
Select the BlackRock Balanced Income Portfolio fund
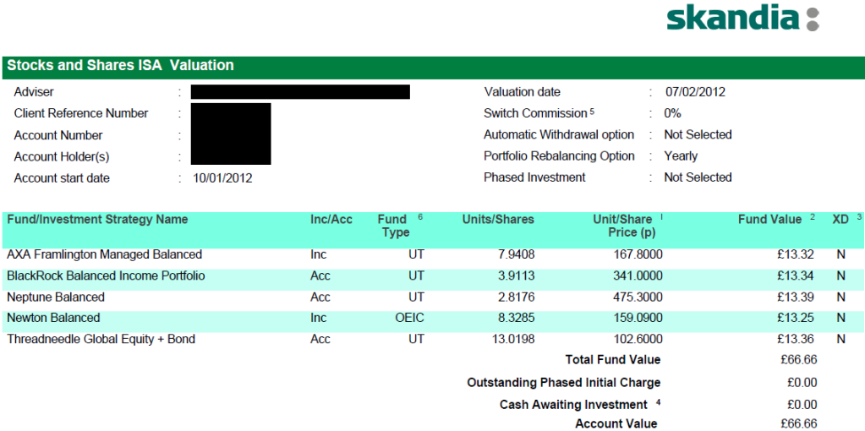[x=106, y=276]
